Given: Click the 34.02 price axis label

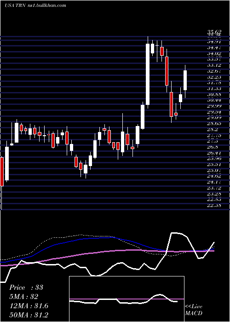Looking at the screenshot, I should click(x=214, y=54).
